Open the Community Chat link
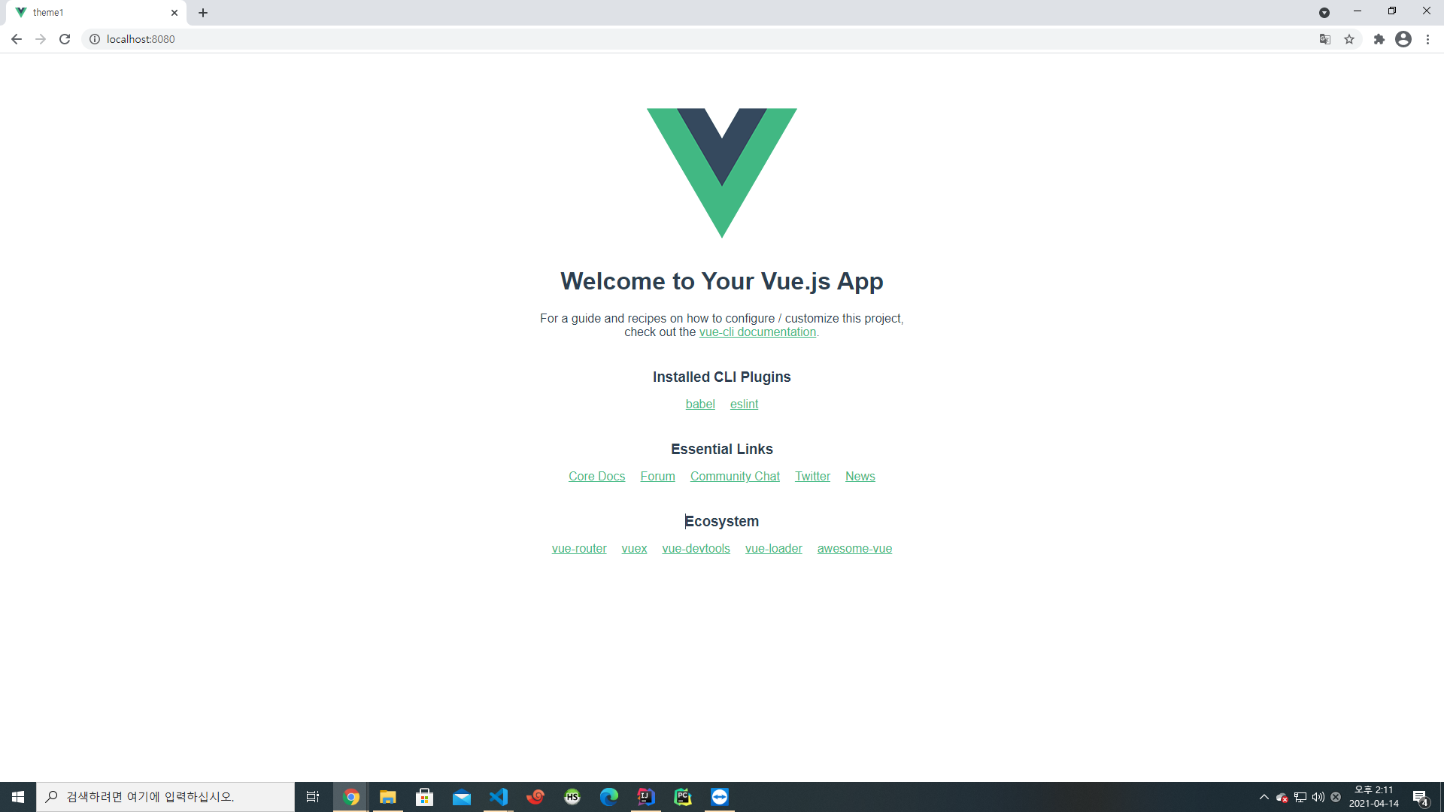 tap(735, 477)
